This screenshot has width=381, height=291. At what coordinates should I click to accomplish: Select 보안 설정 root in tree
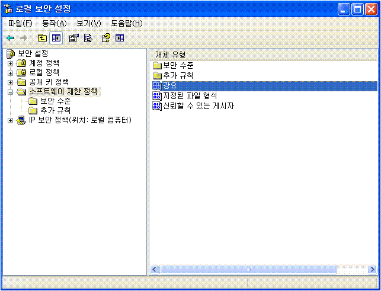(33, 53)
